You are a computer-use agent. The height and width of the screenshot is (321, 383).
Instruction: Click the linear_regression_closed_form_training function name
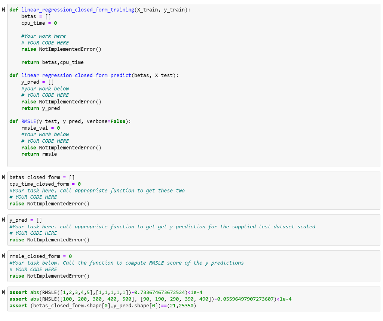coord(79,10)
